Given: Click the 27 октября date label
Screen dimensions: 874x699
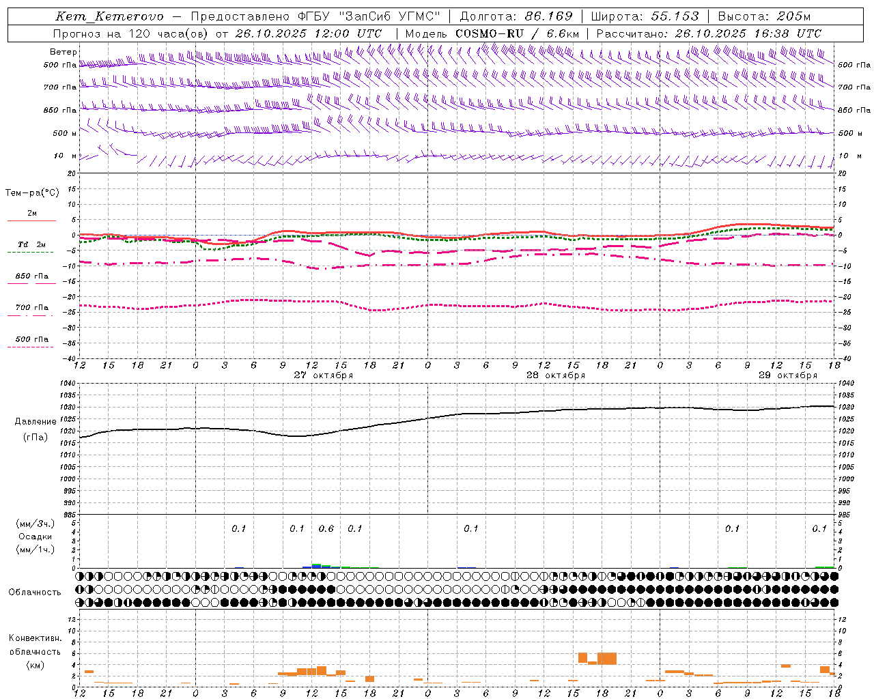Looking at the screenshot, I should pos(324,375).
